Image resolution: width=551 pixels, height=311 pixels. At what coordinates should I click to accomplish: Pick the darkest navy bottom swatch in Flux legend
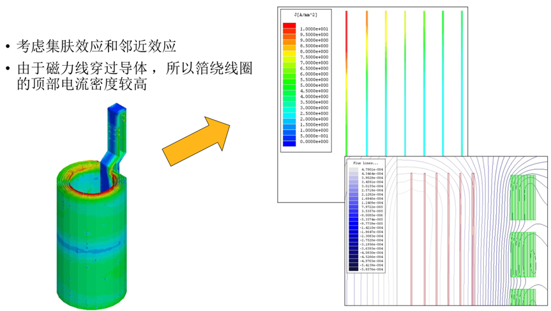click(354, 269)
